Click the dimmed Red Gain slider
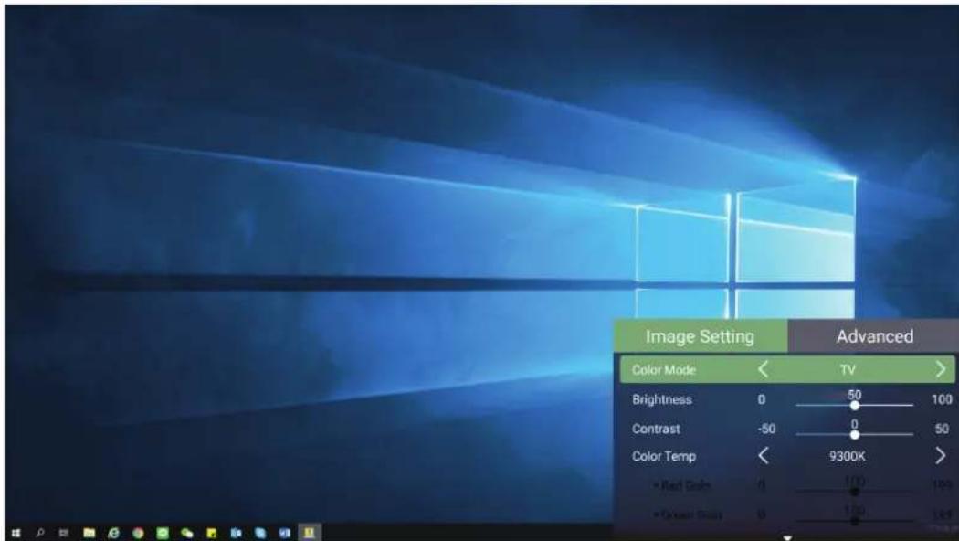959x541 pixels. pos(855,491)
